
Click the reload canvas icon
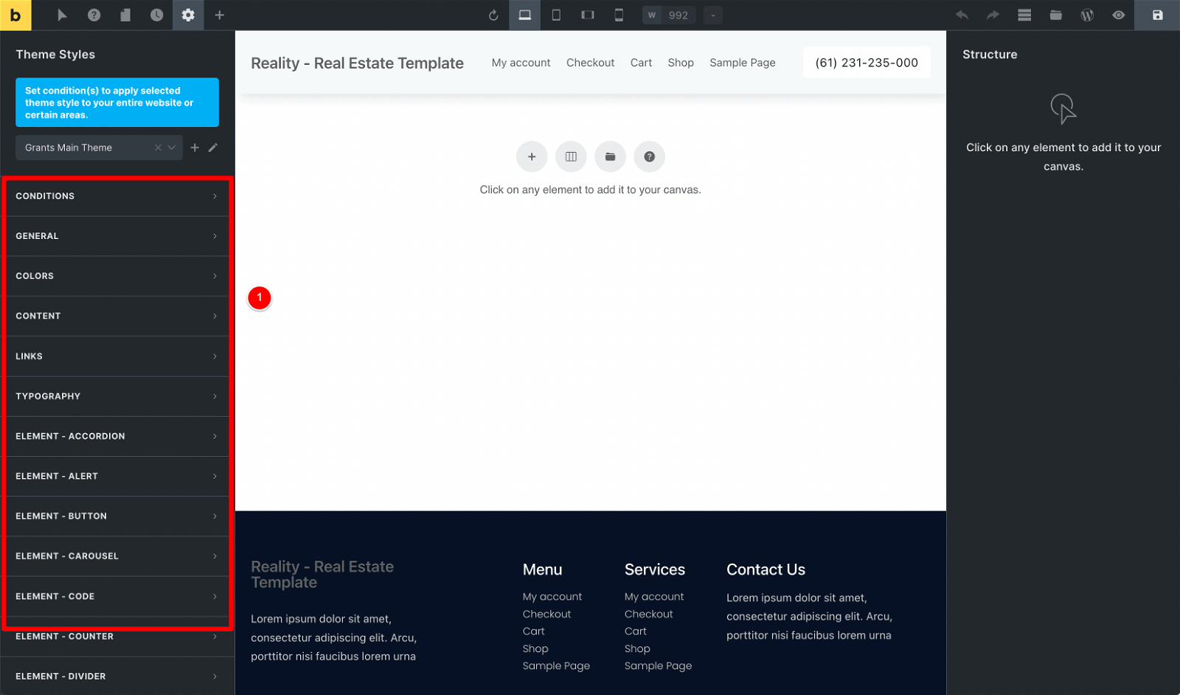[493, 15]
